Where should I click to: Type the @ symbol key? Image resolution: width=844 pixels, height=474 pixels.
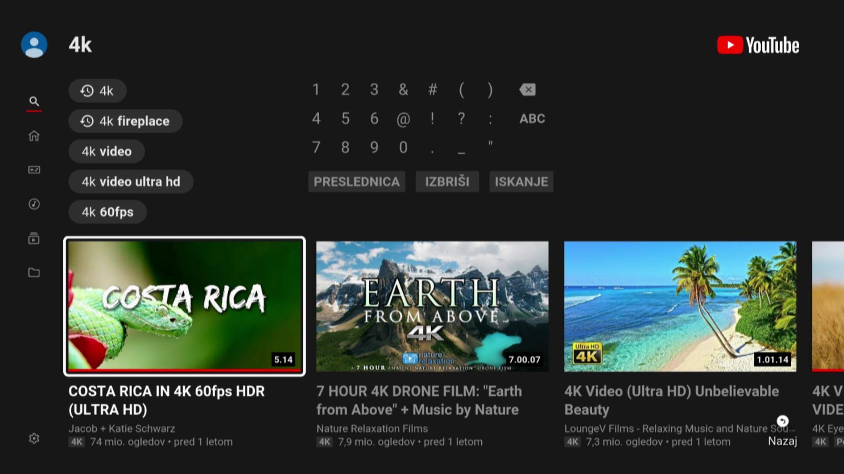click(403, 118)
